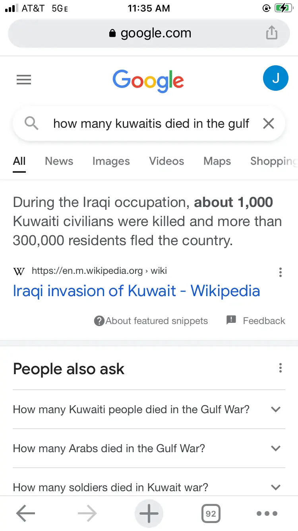
Task: Switch to the News tab
Action: coord(59,161)
